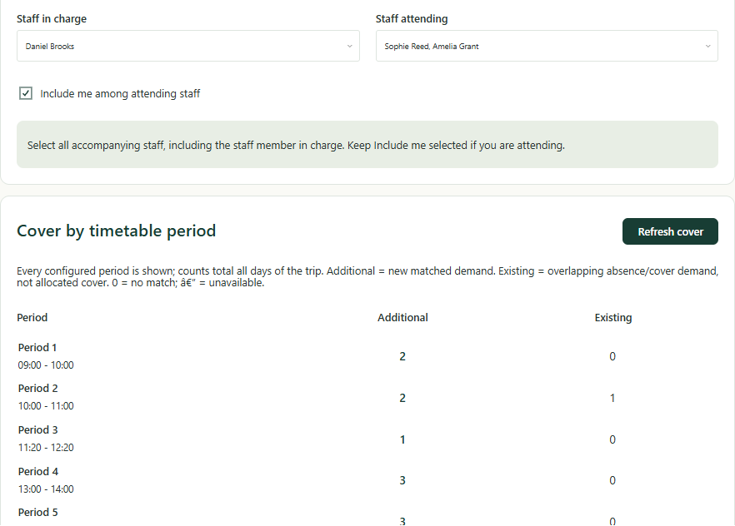Image resolution: width=735 pixels, height=526 pixels.
Task: Click Period 3's Existing count
Action: point(612,440)
